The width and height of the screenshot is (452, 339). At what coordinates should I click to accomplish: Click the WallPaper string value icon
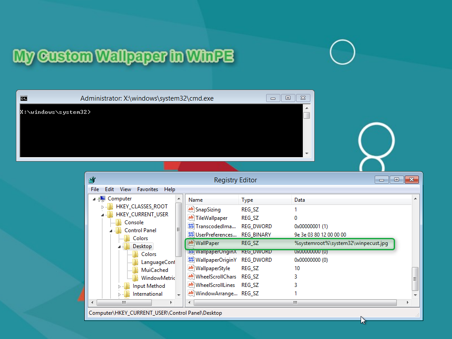(191, 243)
